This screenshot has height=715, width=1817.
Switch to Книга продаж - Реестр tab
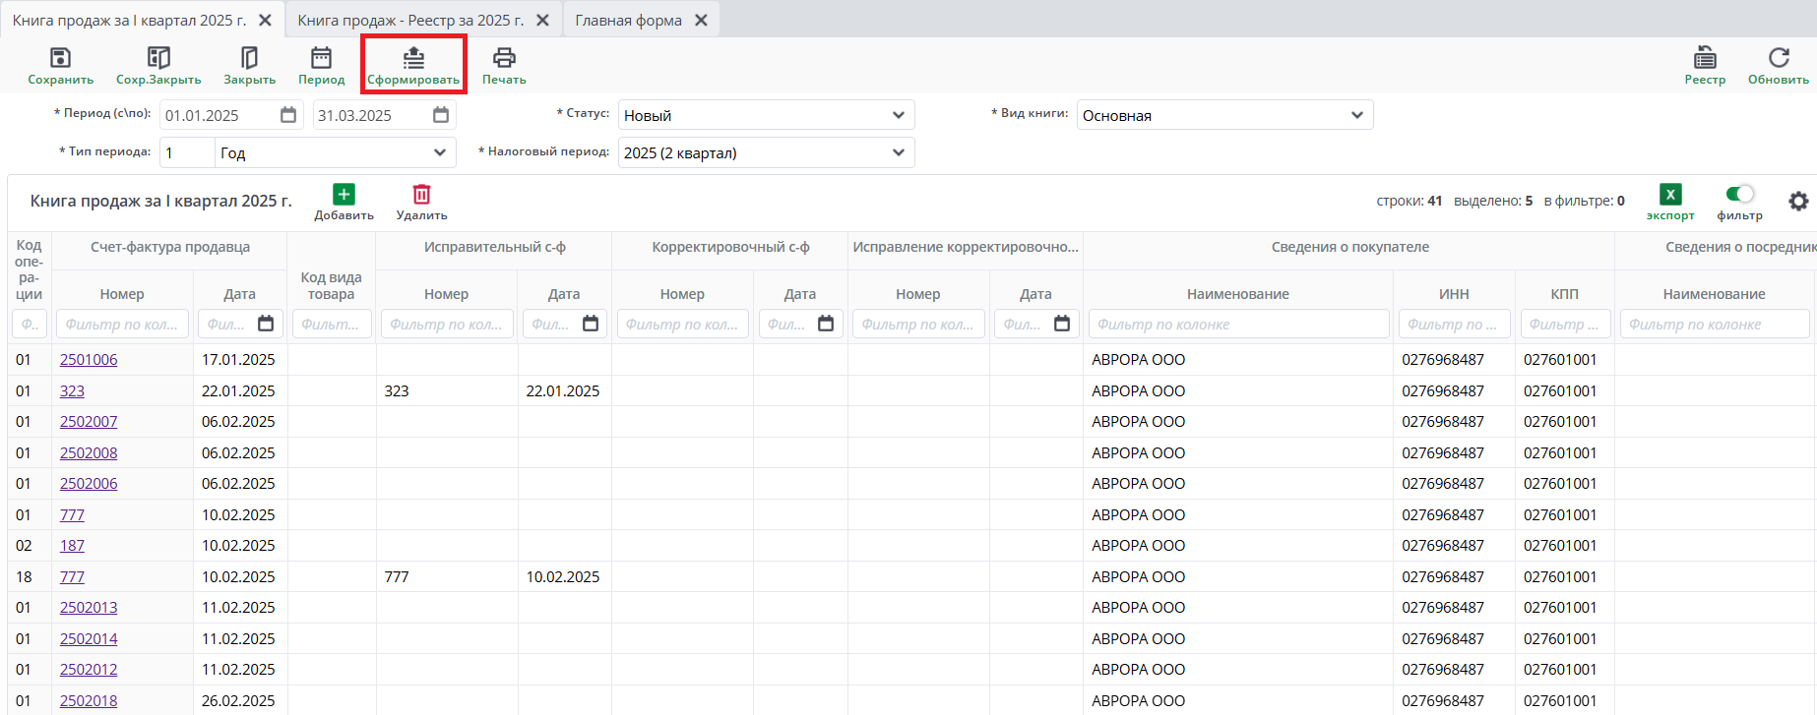click(x=410, y=20)
